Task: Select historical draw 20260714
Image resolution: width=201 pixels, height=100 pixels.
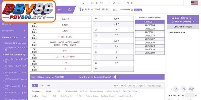Action: [150, 35]
